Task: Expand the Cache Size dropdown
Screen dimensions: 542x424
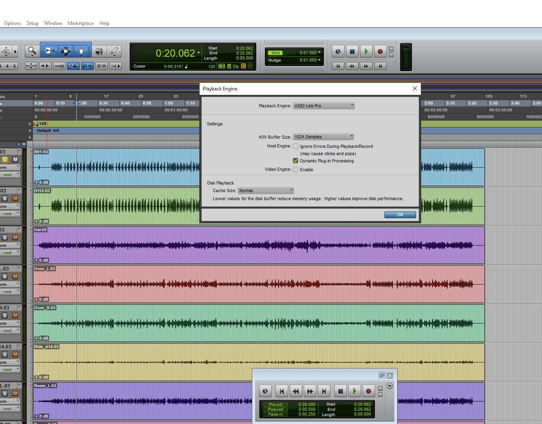Action: coord(266,190)
